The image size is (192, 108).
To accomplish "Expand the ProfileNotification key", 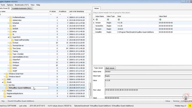I will (8, 17).
